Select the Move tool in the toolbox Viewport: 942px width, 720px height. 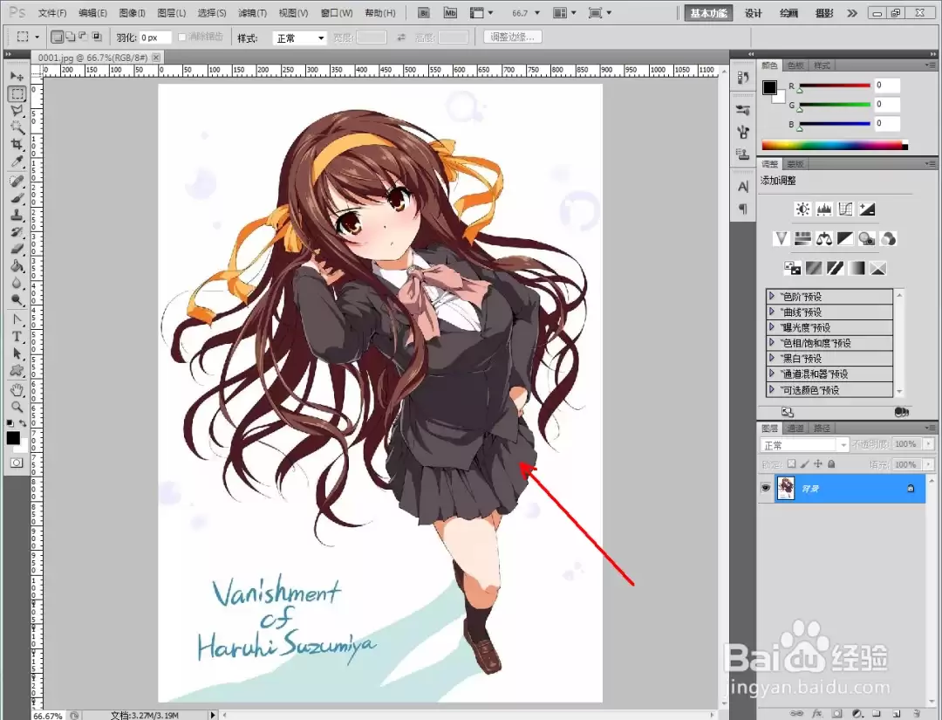17,76
